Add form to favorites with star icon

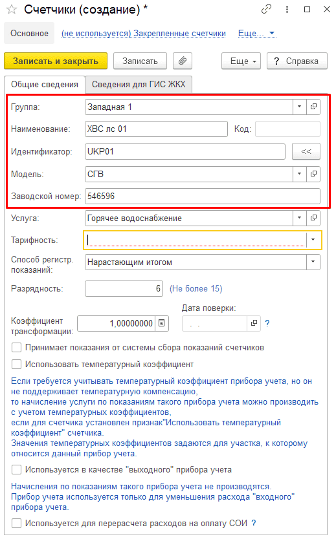point(12,9)
